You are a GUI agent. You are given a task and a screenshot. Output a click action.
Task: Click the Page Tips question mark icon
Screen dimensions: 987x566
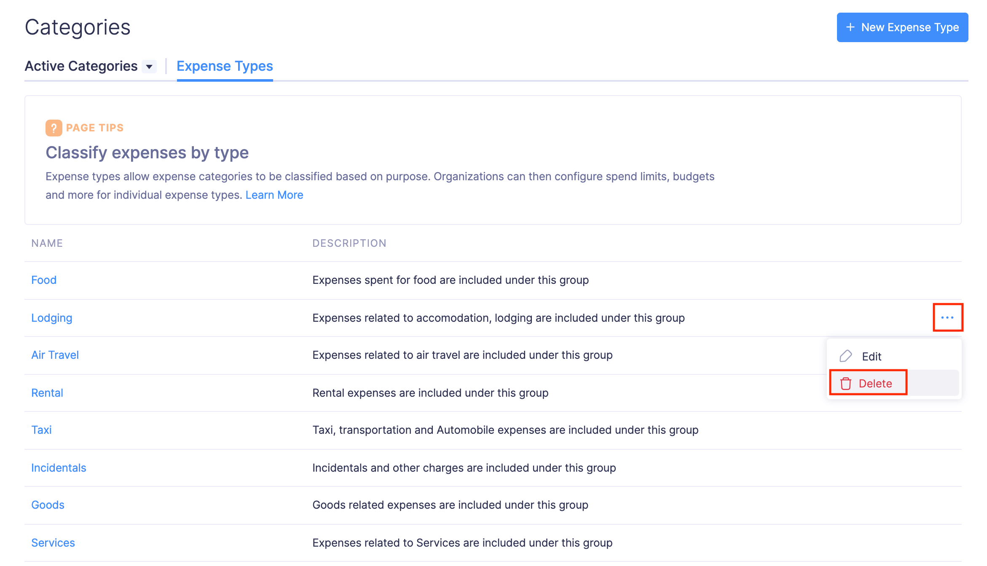[54, 128]
